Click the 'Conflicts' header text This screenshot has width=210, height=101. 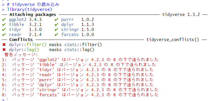pos(21,40)
